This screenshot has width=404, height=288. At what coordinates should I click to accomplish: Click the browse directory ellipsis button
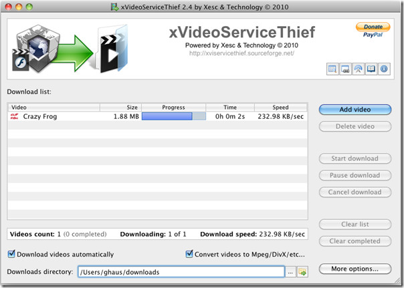290,272
